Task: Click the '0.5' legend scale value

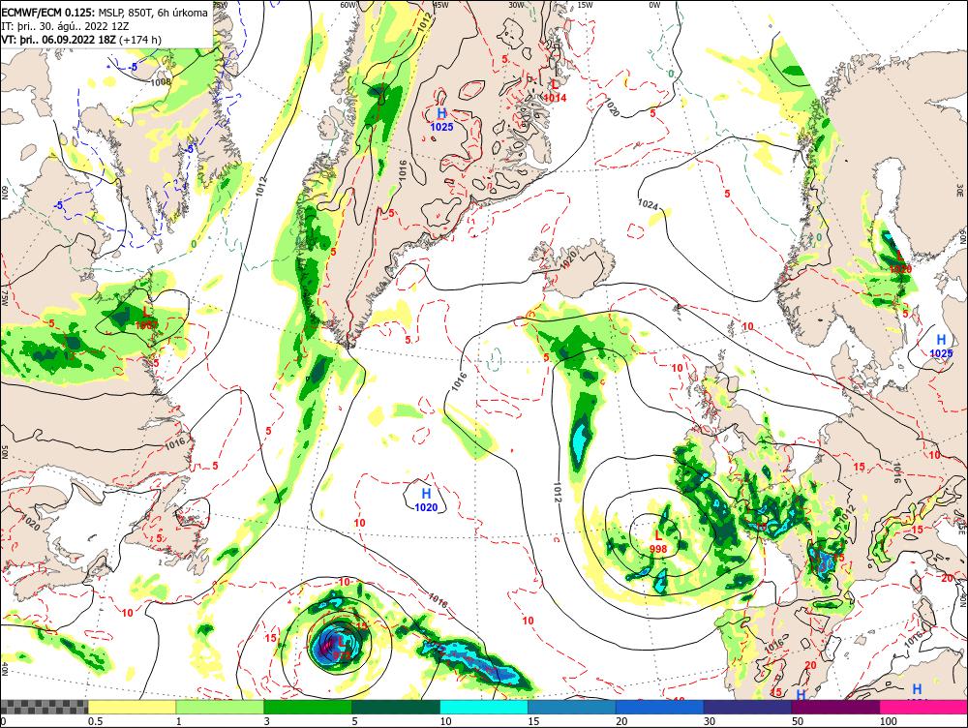Action: [95, 721]
